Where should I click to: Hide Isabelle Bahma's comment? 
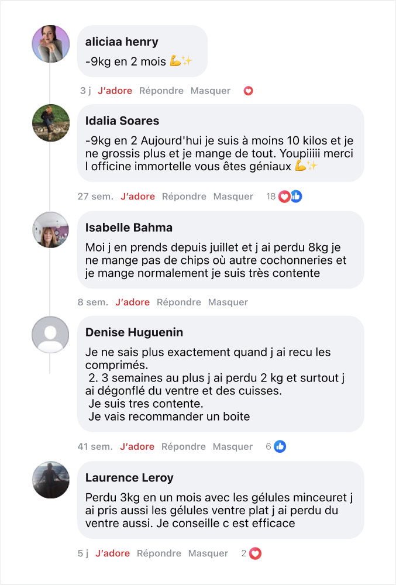point(228,302)
